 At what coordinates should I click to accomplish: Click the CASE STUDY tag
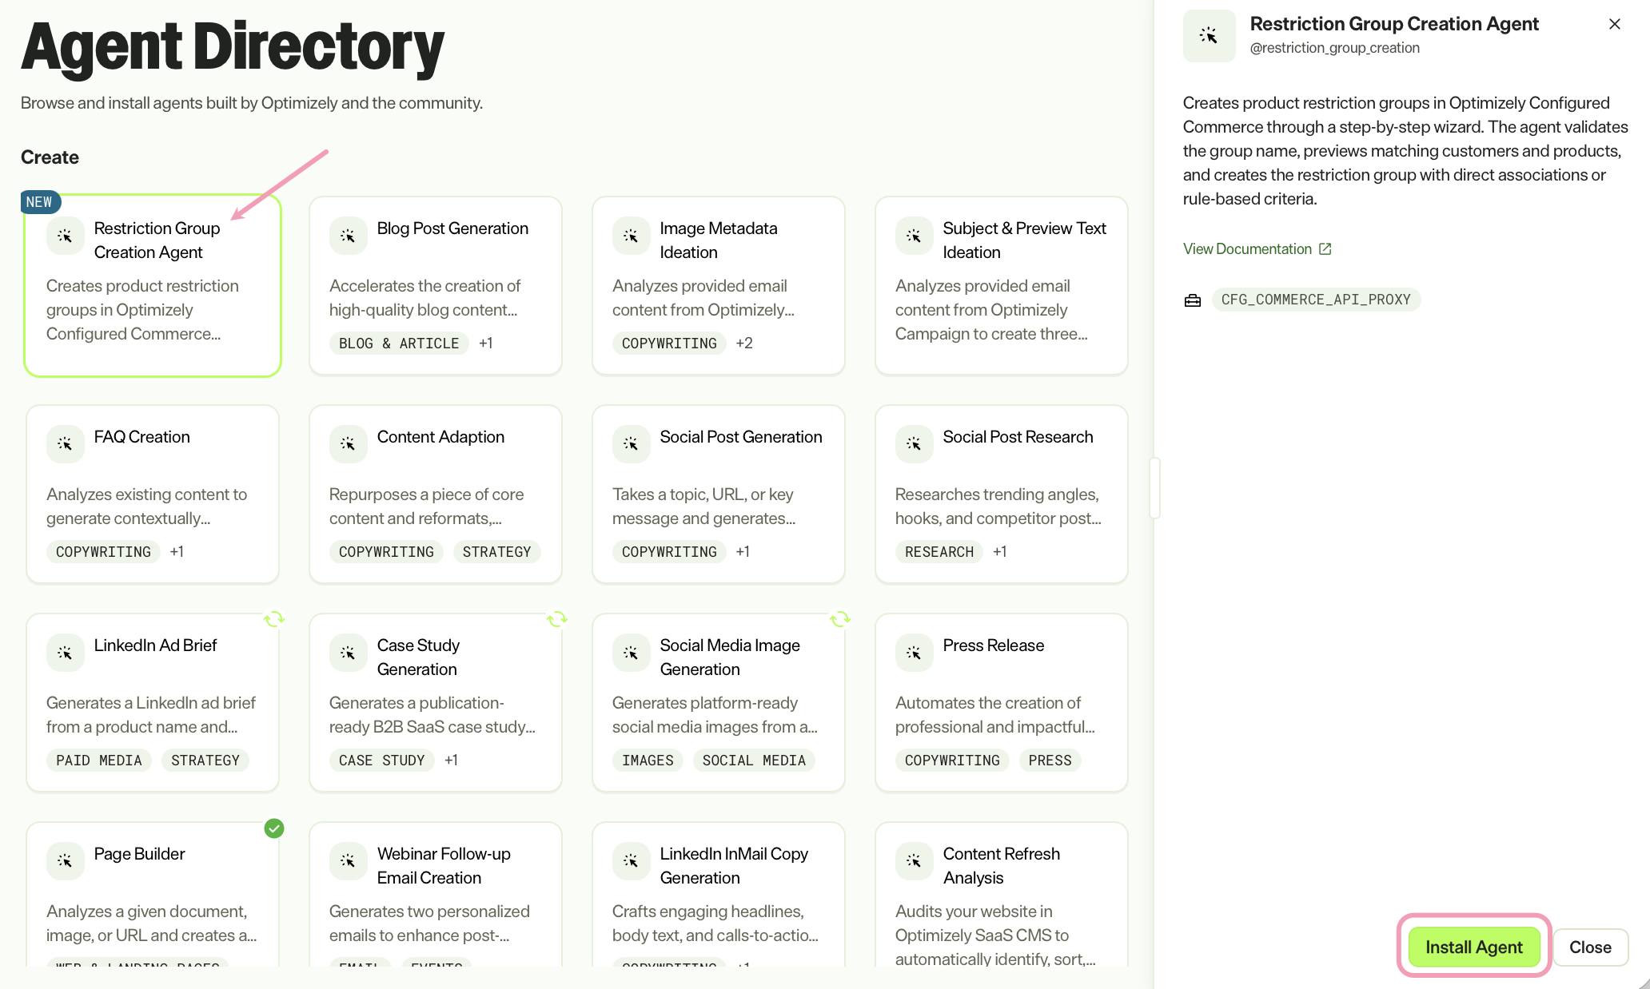coord(381,761)
